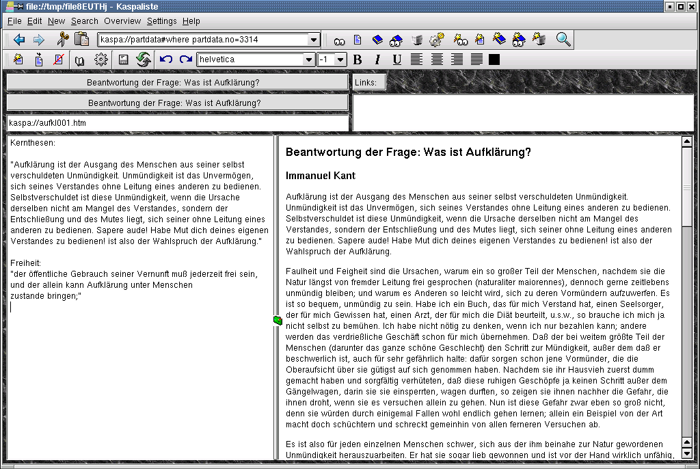Click the blue book icon
The width and height of the screenshot is (700, 469).
tap(377, 40)
